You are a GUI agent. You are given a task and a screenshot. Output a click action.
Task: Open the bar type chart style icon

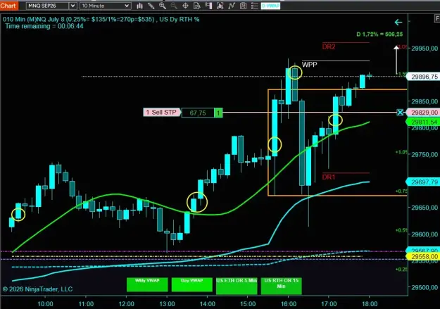pyautogui.click(x=139, y=6)
